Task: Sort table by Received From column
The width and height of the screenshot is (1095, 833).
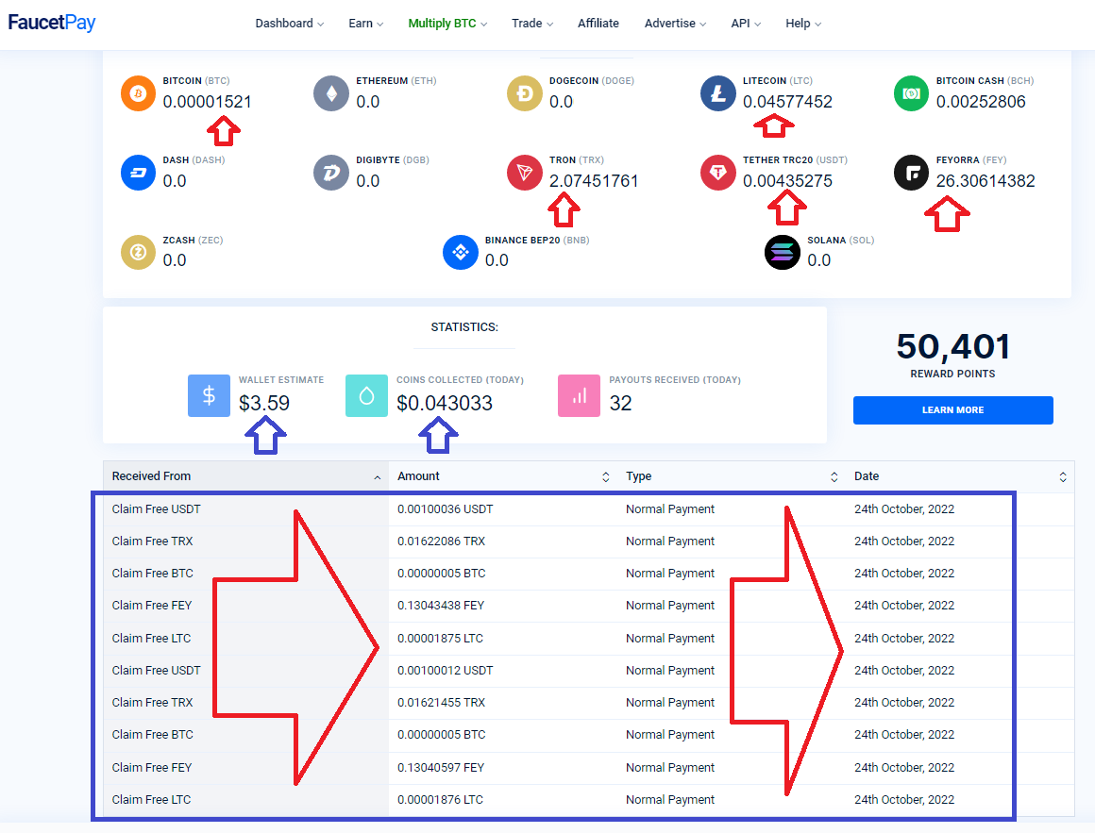Action: point(245,476)
